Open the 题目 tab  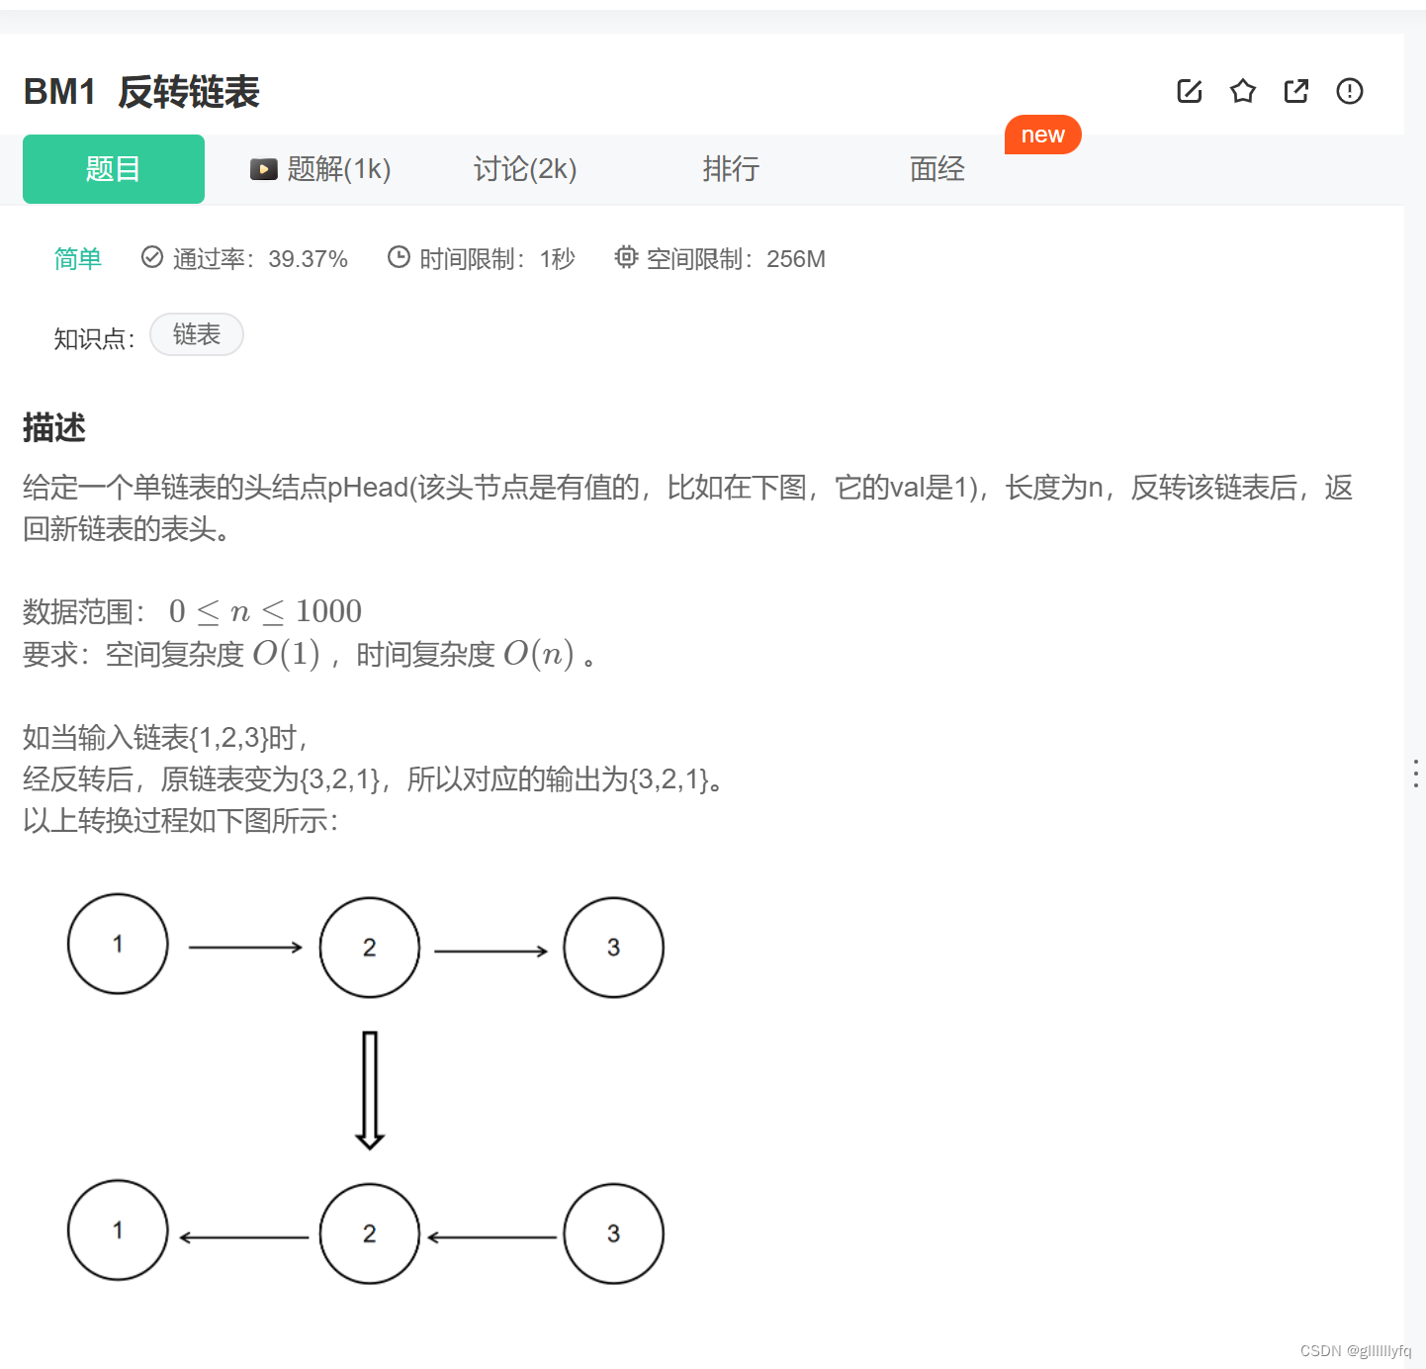point(114,169)
